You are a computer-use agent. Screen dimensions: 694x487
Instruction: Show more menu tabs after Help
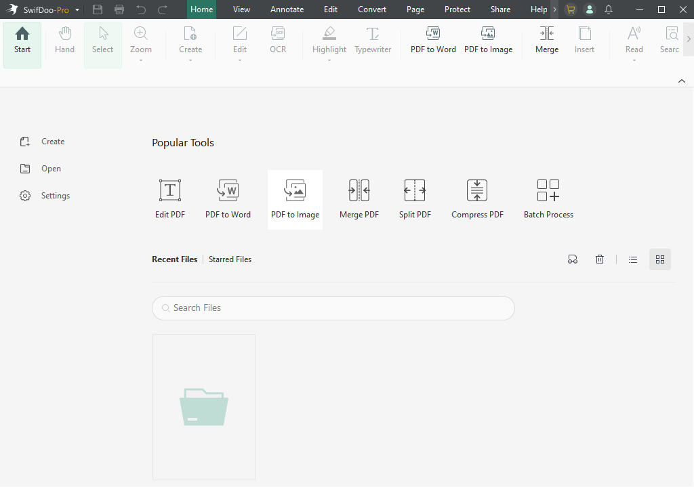[554, 9]
